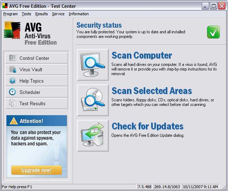
Task: Open the Program menu
Action: (x=10, y=14)
